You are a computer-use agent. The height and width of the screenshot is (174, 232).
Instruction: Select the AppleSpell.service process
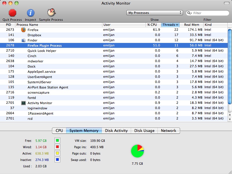pos(114,71)
